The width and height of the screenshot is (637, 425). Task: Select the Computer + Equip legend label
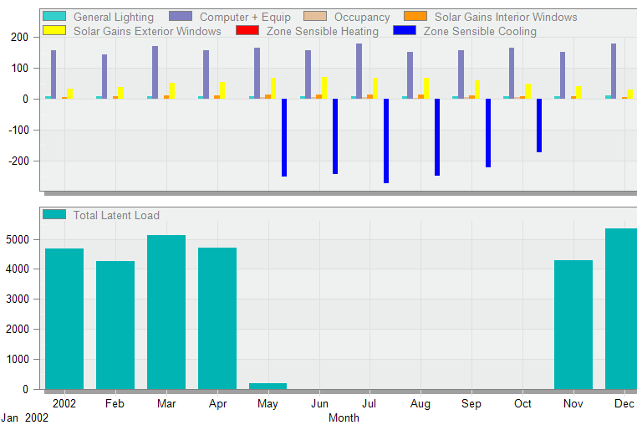pos(245,17)
